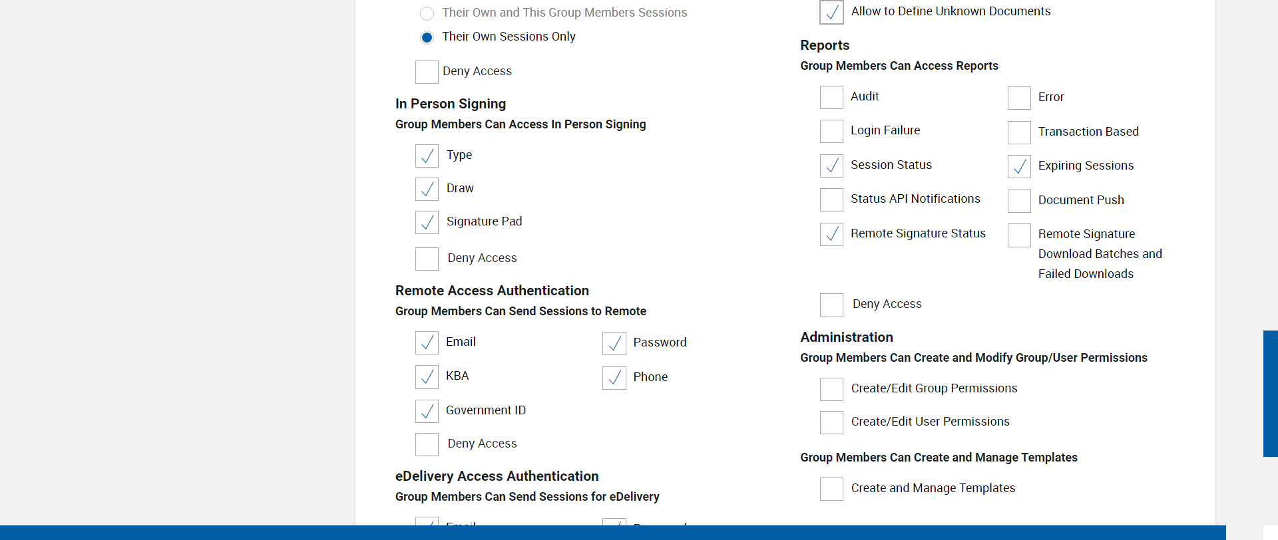Check the Login Failure report box
The width and height of the screenshot is (1278, 540).
pos(831,131)
